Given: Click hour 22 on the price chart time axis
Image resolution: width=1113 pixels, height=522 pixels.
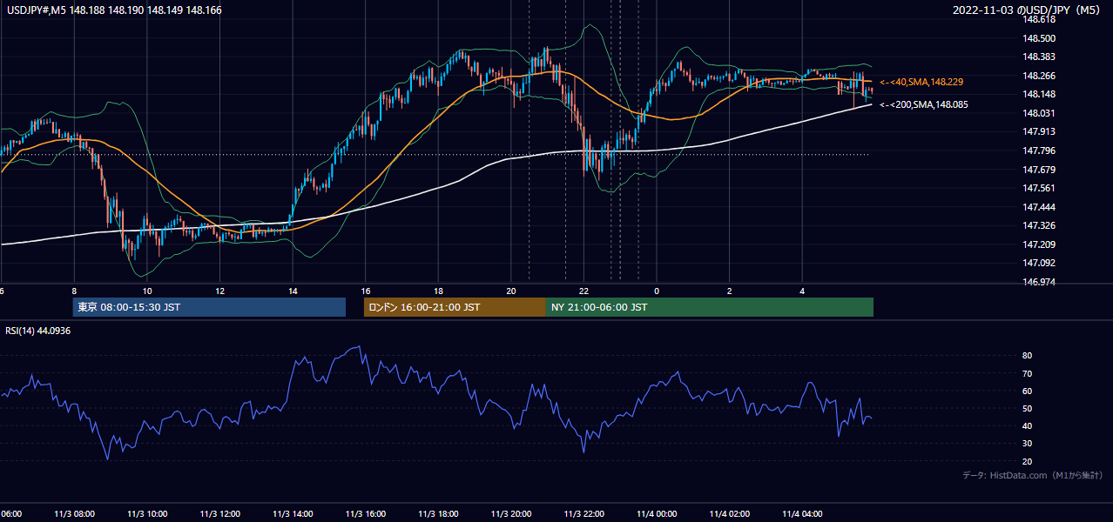Looking at the screenshot, I should (584, 291).
